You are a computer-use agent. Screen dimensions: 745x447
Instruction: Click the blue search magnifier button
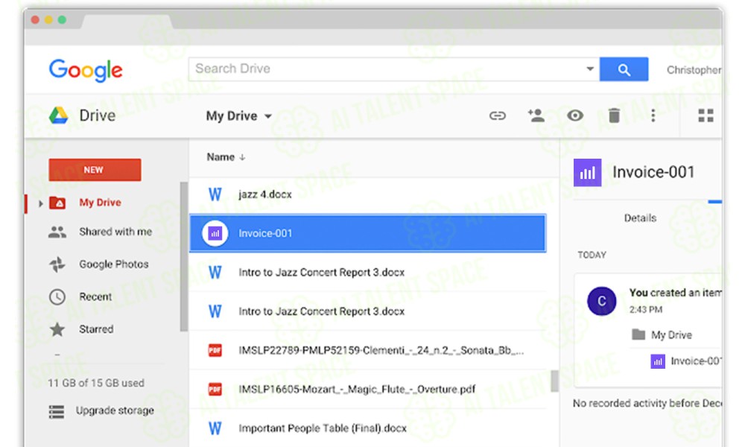click(624, 69)
